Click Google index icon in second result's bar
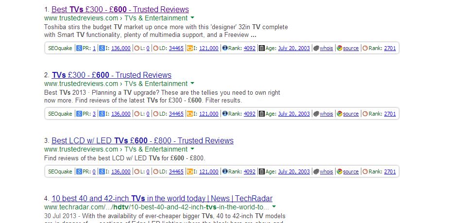This screenshot has width=475, height=223. (x=102, y=114)
